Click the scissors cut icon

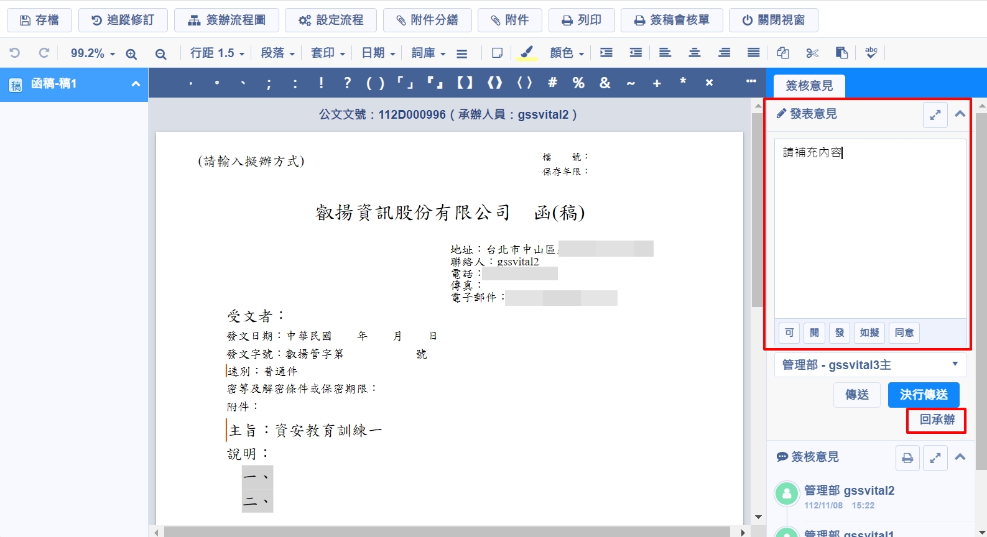click(812, 53)
